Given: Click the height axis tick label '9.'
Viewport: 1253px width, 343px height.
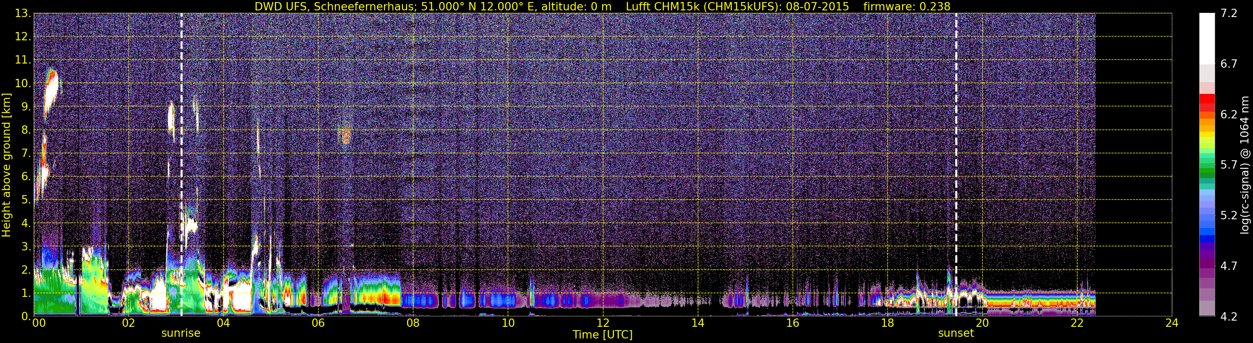Looking at the screenshot, I should tap(26, 107).
